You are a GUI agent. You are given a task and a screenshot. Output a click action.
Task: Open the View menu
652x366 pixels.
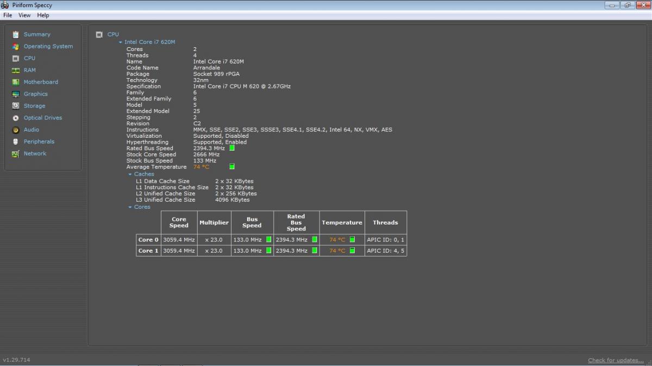point(24,15)
